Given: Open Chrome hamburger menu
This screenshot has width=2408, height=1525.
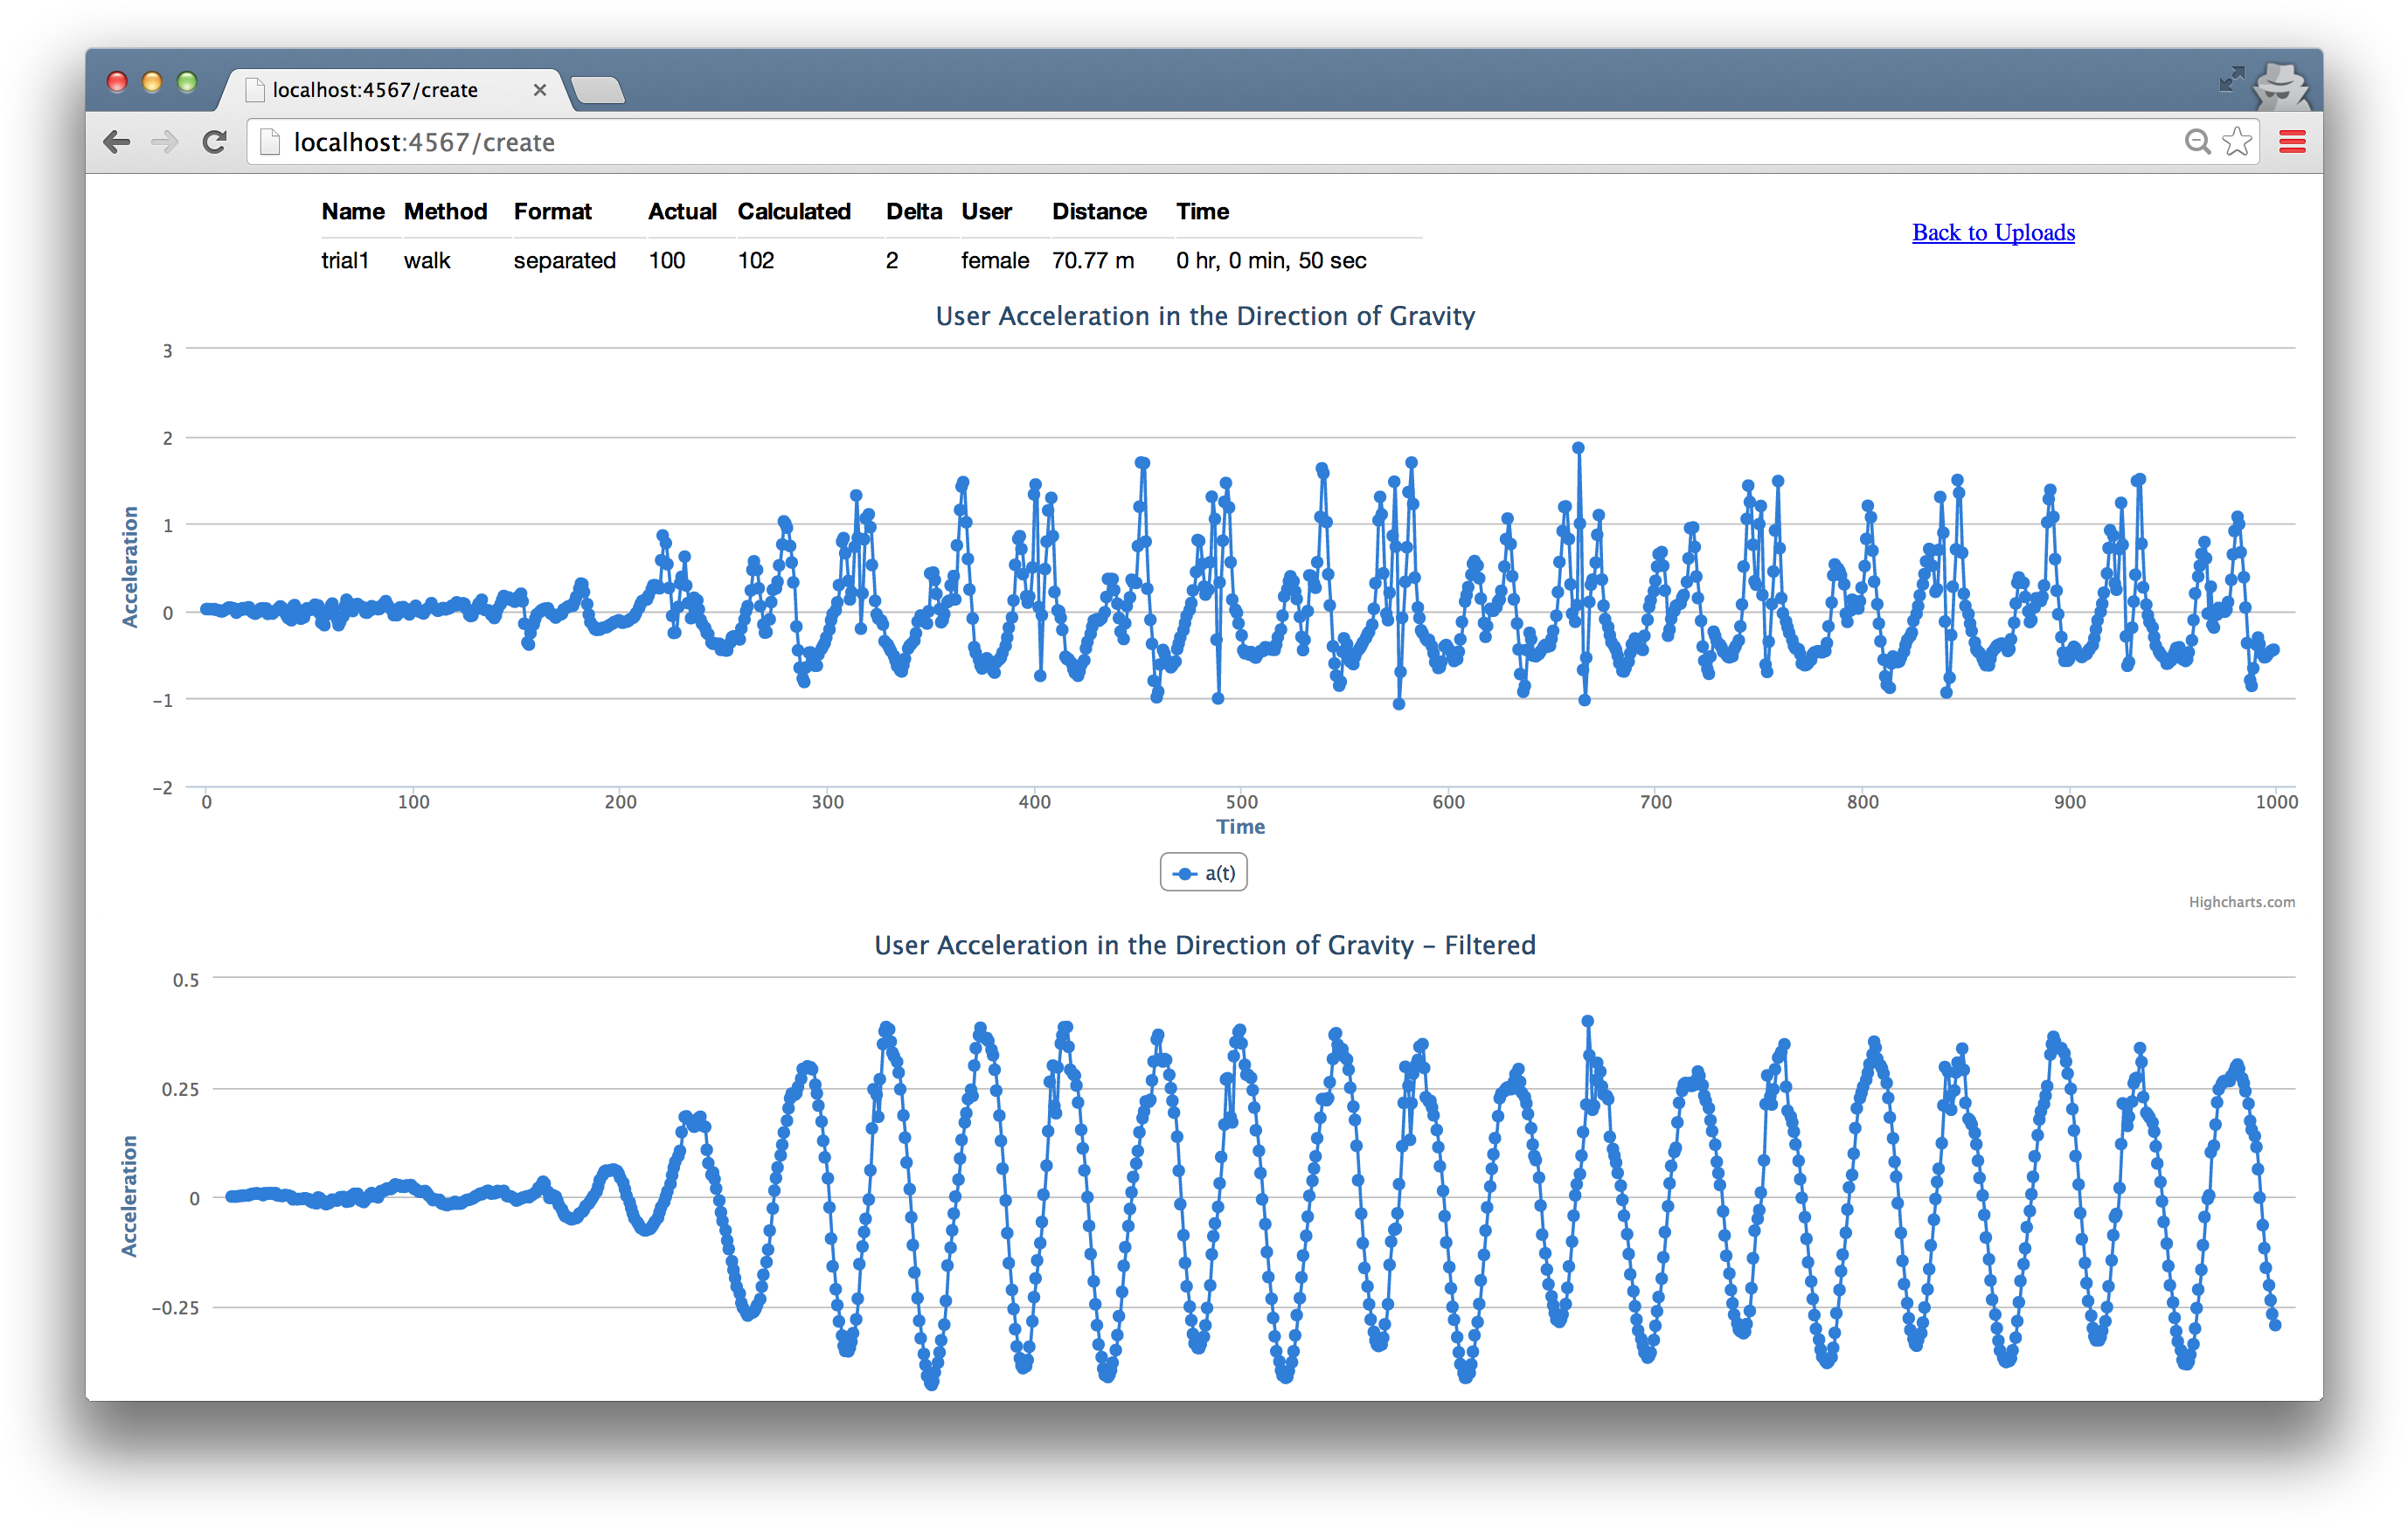Looking at the screenshot, I should (x=2292, y=142).
